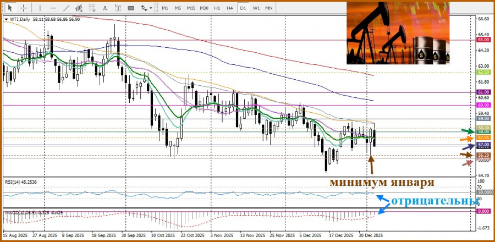Screen dimensions: 495x242
Task: Choose the horizontal line drawing tool
Action: pyautogui.click(x=53, y=8)
